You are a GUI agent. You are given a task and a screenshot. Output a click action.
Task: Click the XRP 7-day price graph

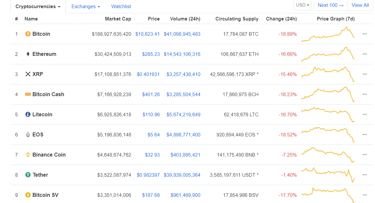click(328, 74)
